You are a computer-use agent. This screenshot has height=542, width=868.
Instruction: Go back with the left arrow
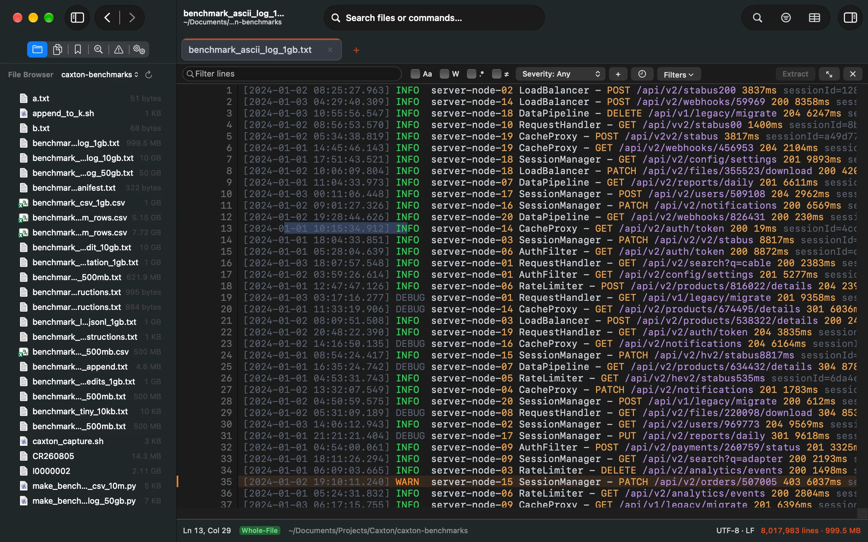point(107,18)
